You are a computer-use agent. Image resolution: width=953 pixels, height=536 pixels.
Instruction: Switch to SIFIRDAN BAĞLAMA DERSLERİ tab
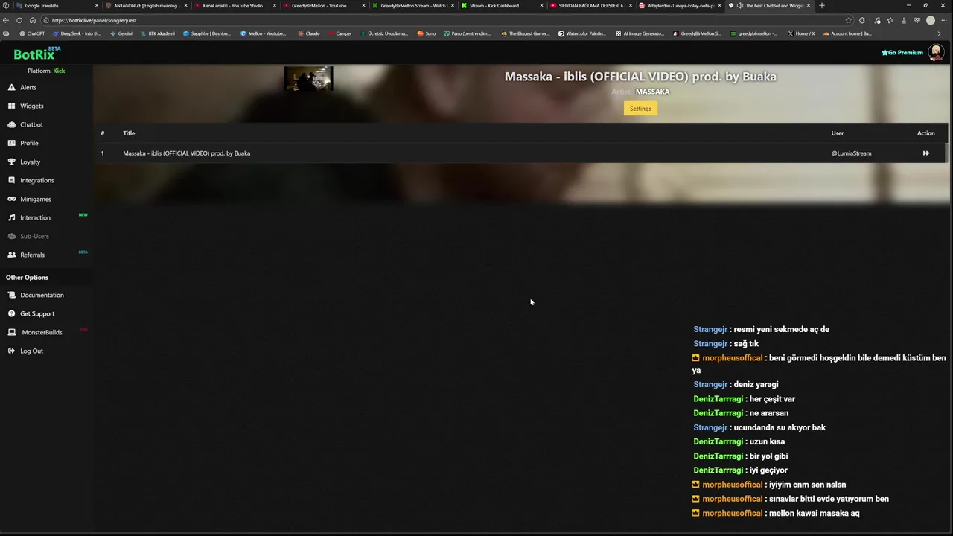point(590,5)
